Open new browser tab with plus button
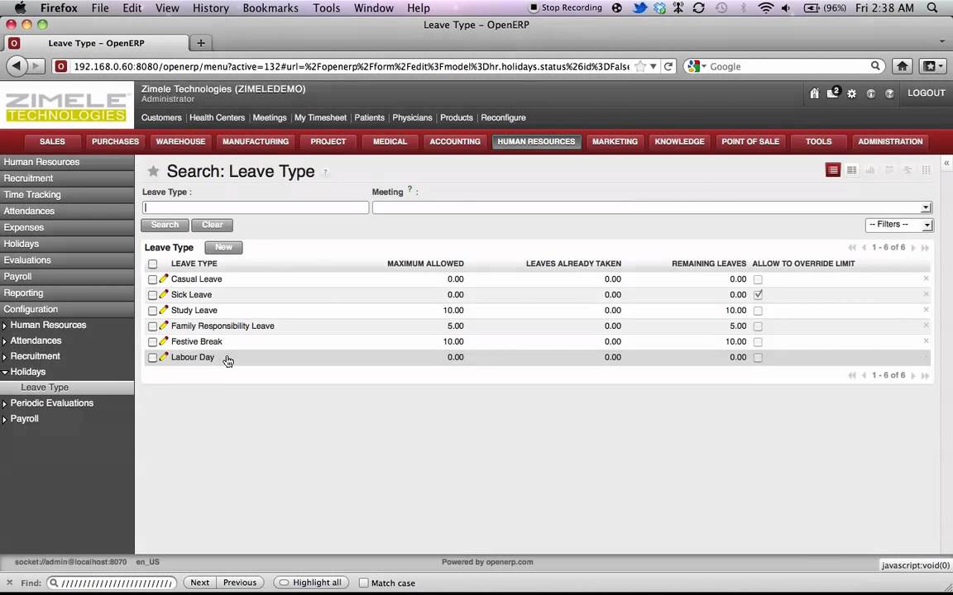Viewport: 953px width, 595px height. pos(200,42)
